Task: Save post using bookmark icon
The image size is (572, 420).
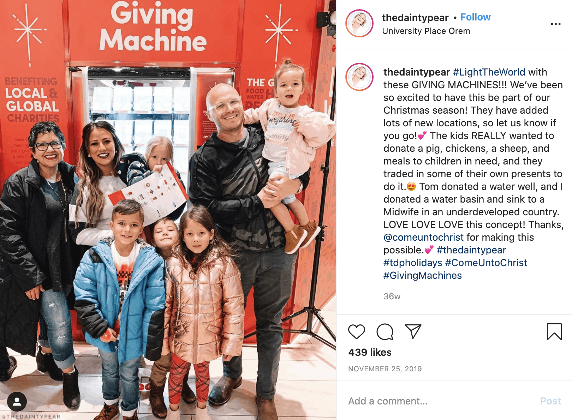Action: click(x=554, y=332)
